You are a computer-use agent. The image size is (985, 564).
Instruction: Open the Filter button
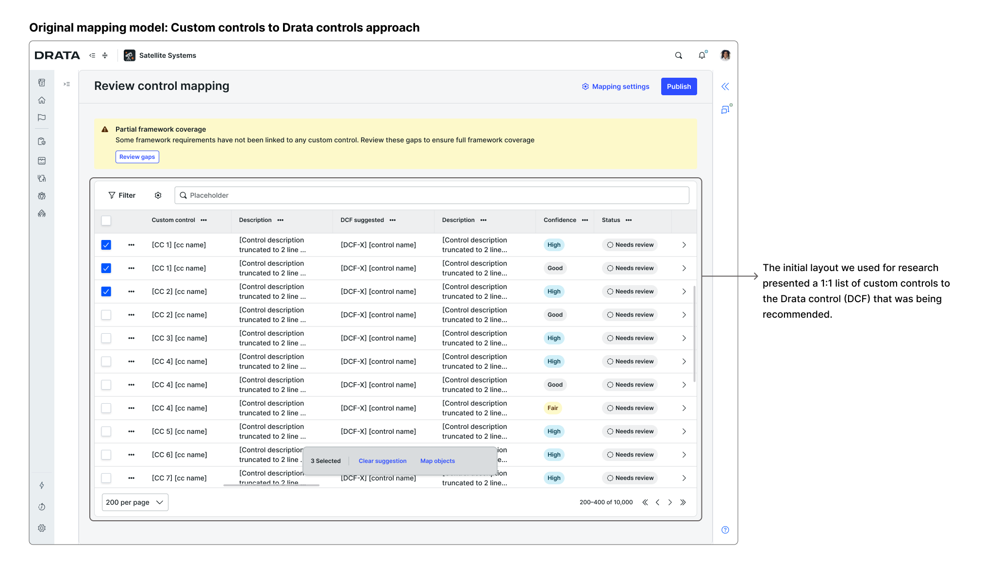pos(122,195)
